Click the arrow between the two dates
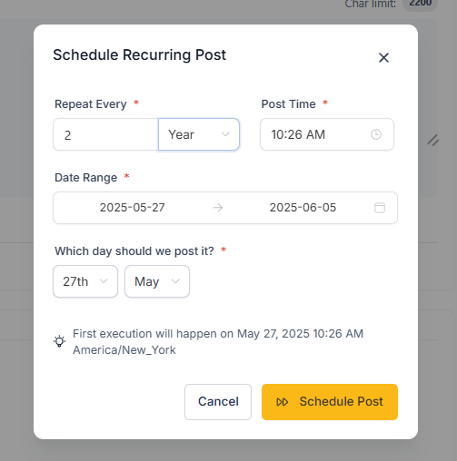Screen dimensions: 457x461 218,208
